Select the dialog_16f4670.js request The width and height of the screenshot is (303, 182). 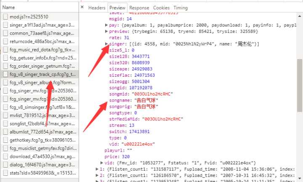[40, 165]
